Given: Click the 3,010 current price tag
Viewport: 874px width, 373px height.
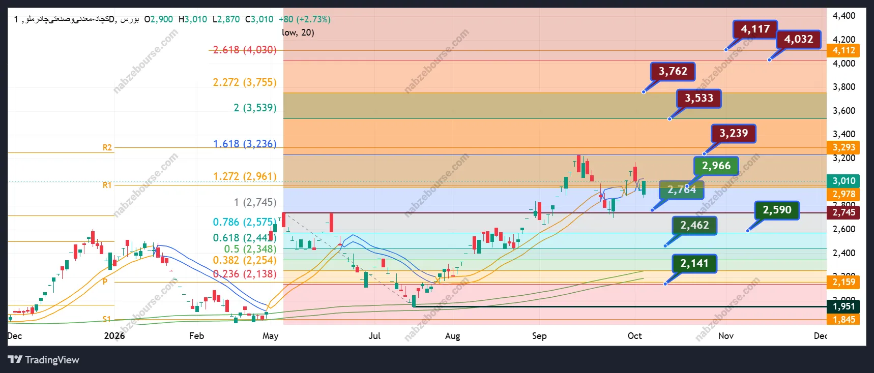Looking at the screenshot, I should pyautogui.click(x=843, y=181).
